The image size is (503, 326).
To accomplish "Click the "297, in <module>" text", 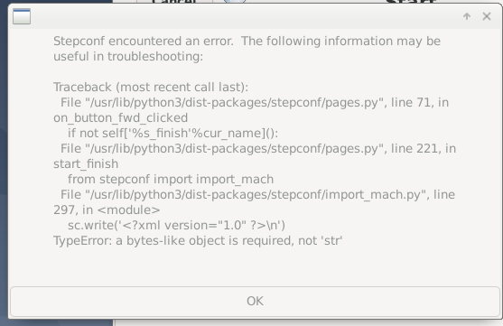I will [107, 210].
